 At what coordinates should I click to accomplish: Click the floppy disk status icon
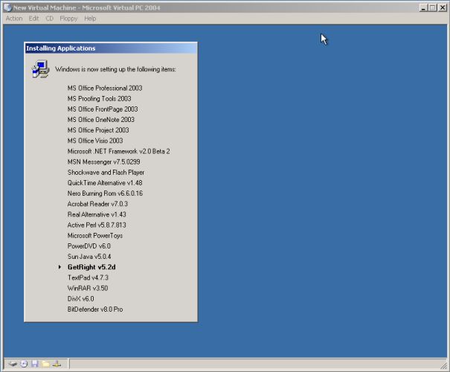(x=35, y=364)
